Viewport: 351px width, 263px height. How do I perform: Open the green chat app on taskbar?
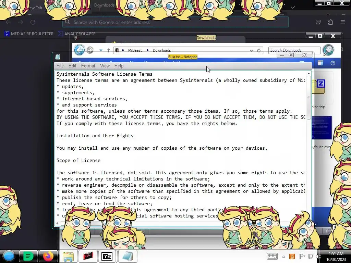(x=28, y=256)
